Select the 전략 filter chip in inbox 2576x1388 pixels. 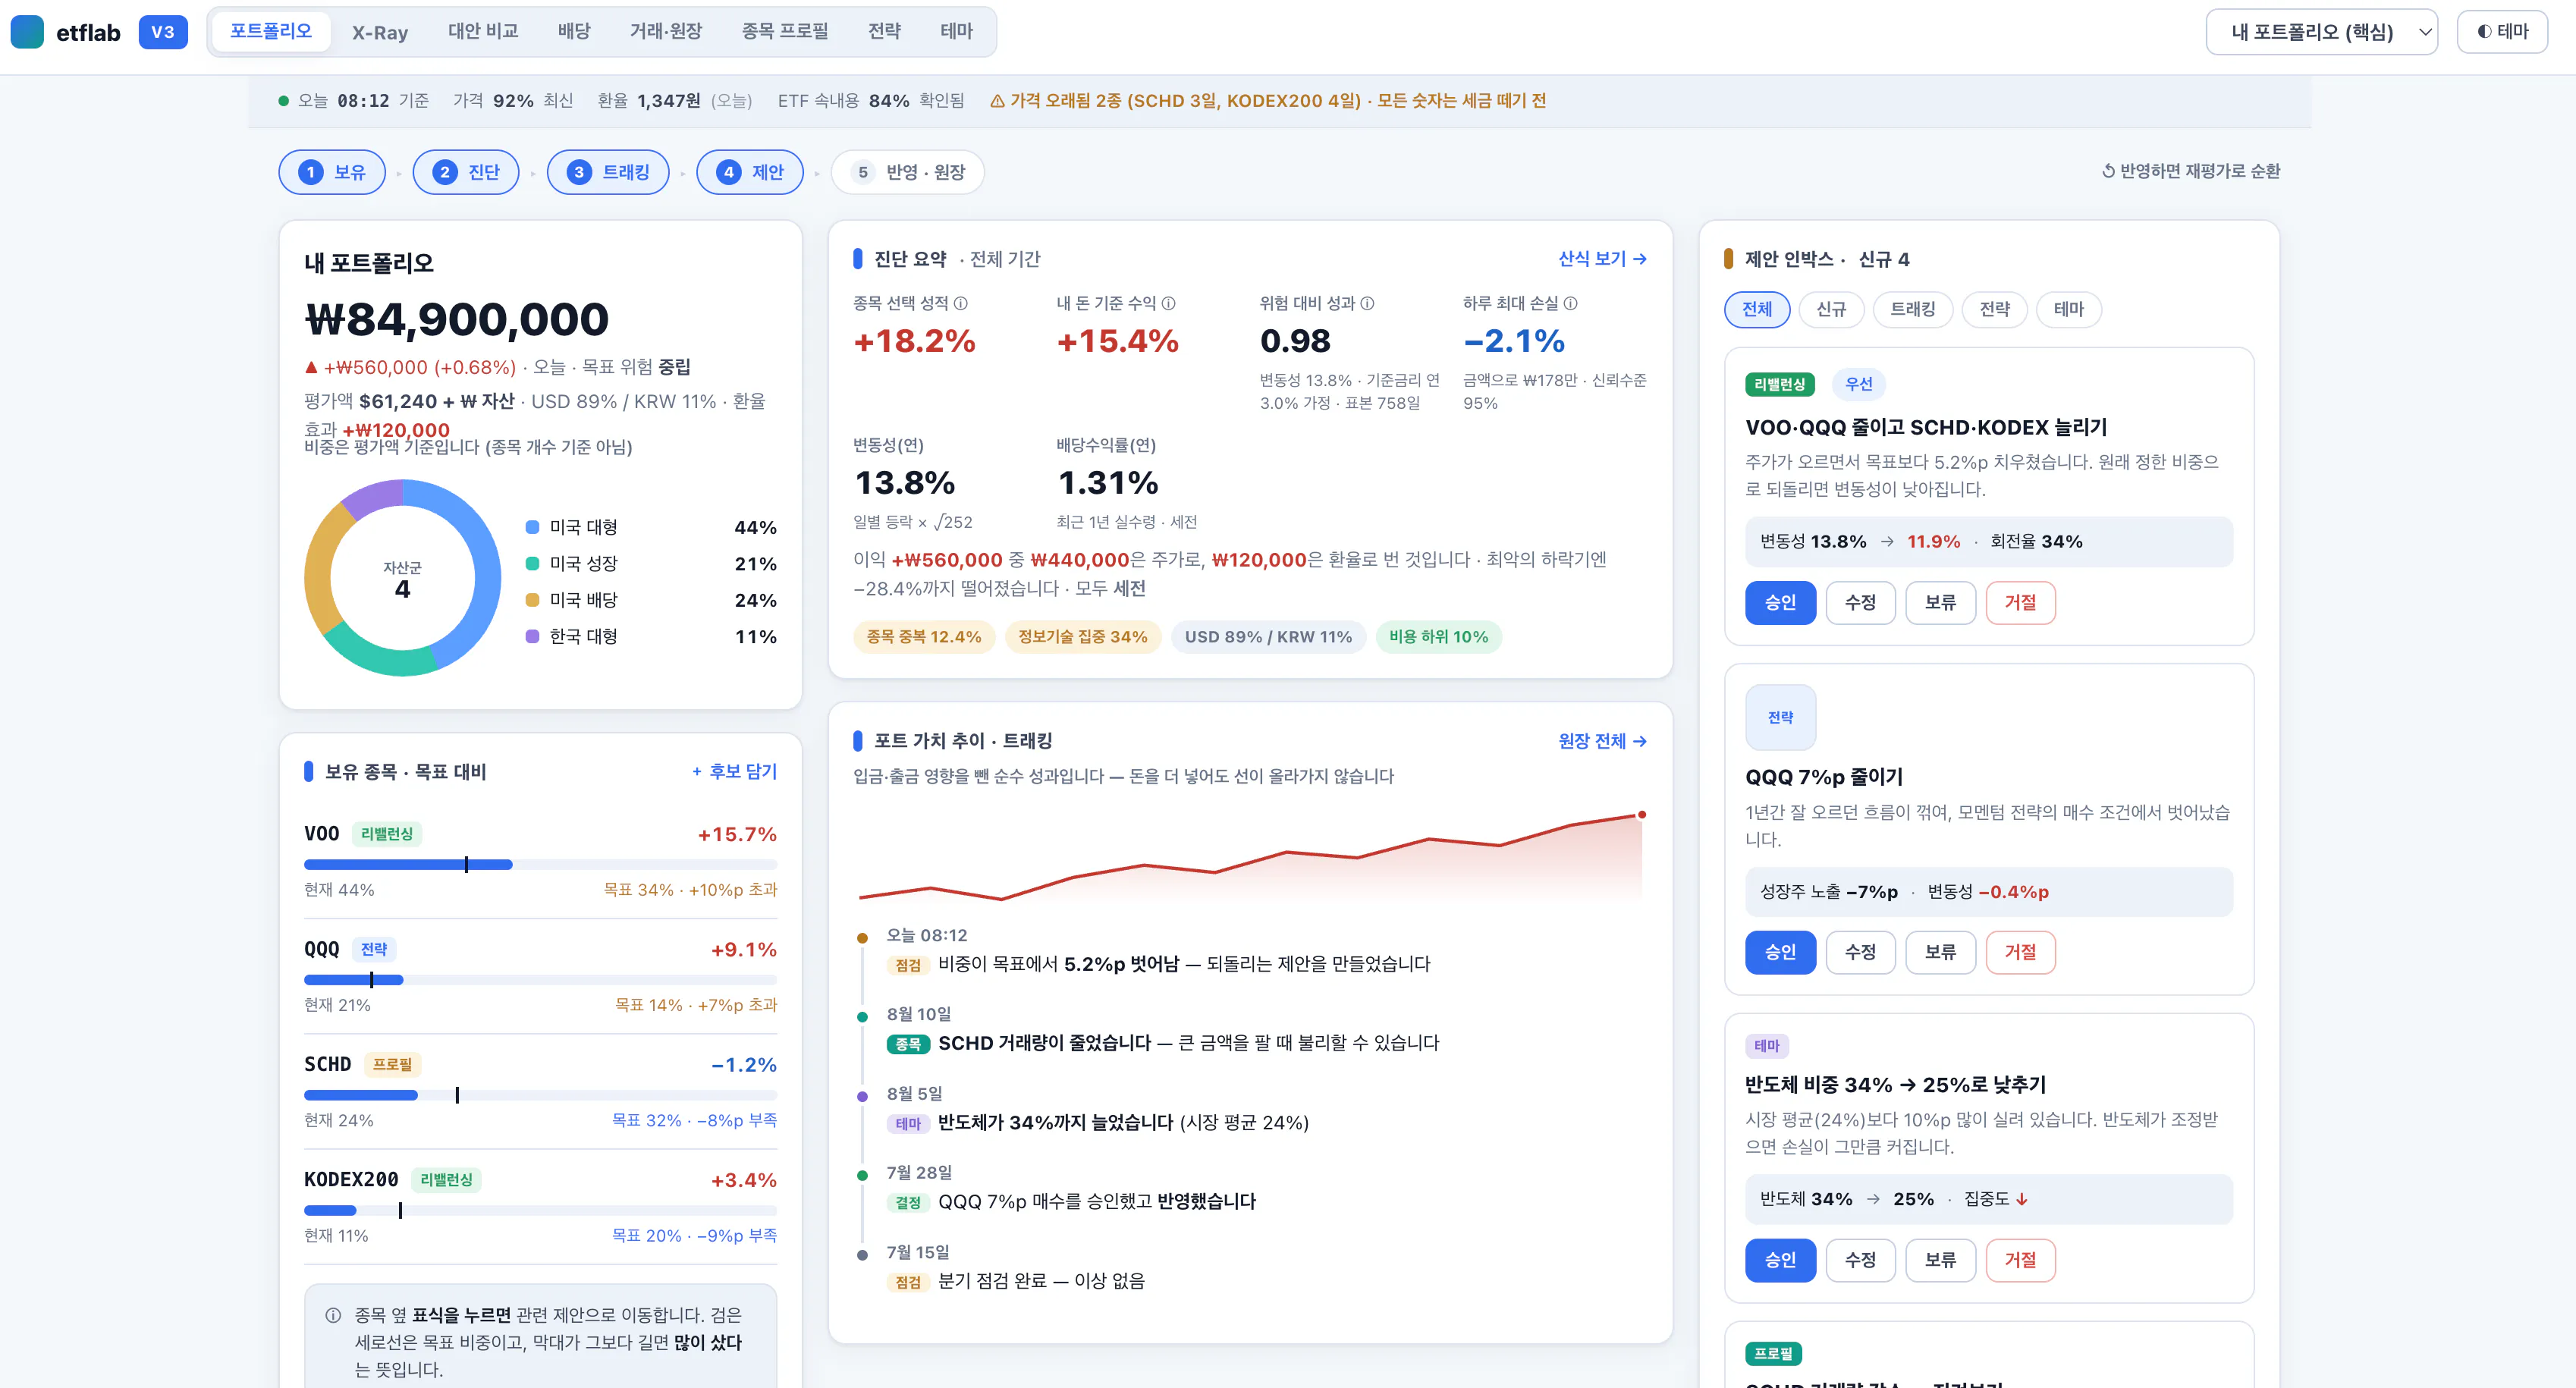click(x=1994, y=309)
